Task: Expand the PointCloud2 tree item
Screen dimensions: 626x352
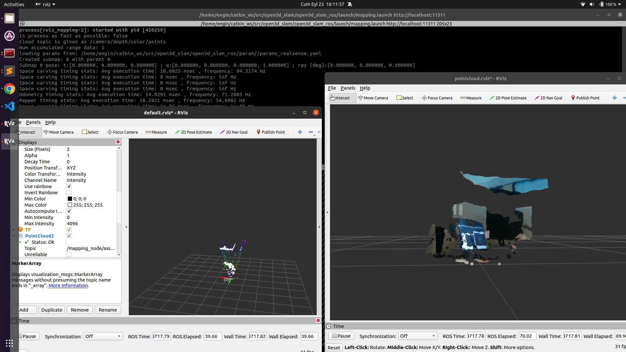Action: pyautogui.click(x=13, y=236)
